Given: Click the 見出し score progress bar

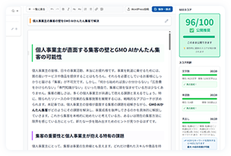Looking at the screenshot, I should click(x=200, y=122).
